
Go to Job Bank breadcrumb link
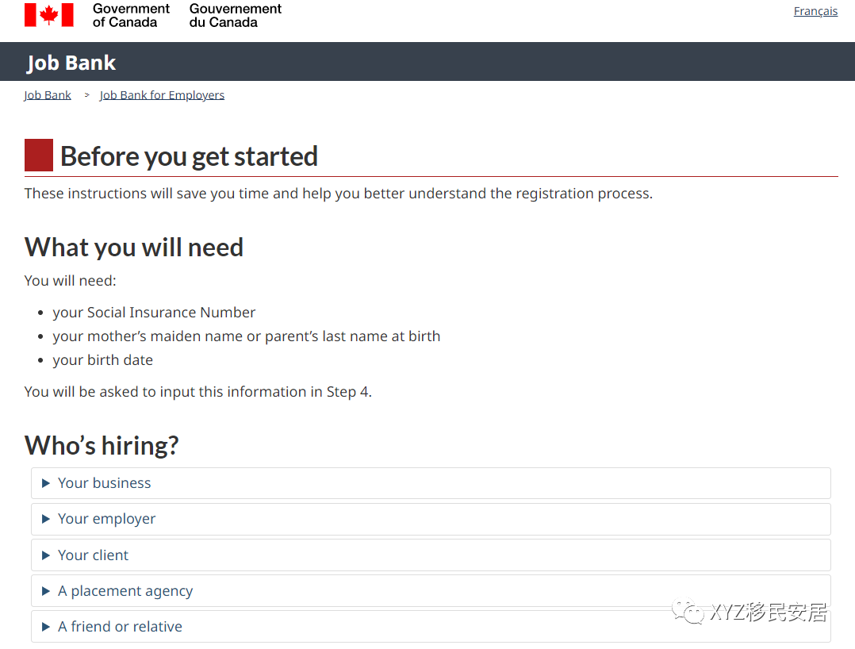coord(48,95)
